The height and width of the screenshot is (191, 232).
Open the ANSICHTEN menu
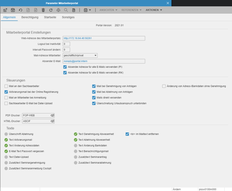coord(108,10)
